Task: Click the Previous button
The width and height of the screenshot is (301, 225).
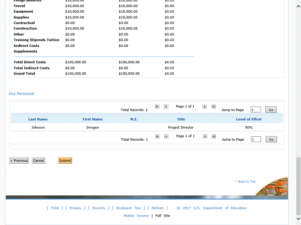Action: [x=19, y=160]
